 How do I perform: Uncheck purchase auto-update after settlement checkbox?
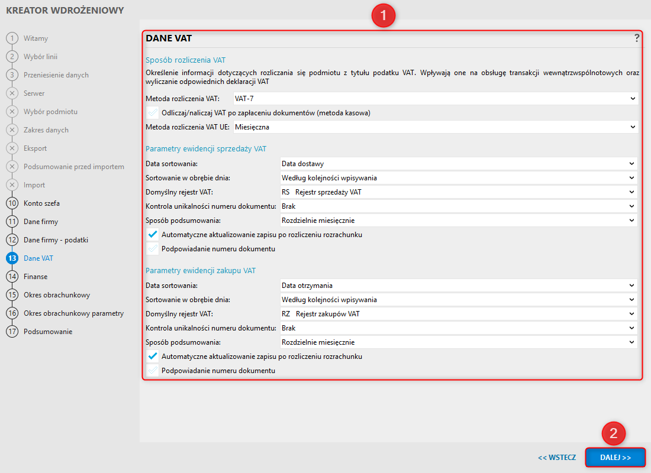152,357
